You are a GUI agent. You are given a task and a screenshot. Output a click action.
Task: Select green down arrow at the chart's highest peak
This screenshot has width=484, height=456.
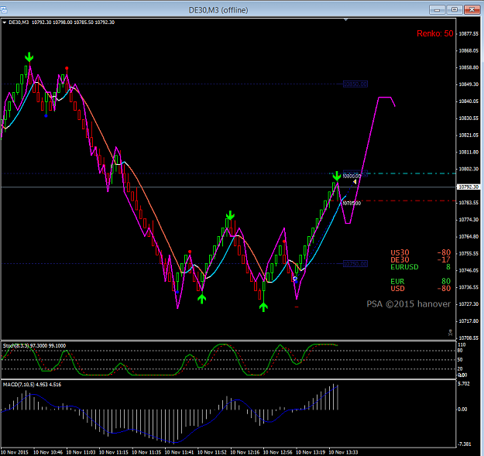point(29,57)
